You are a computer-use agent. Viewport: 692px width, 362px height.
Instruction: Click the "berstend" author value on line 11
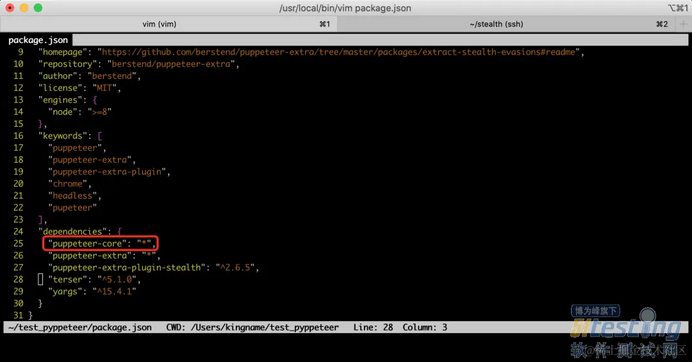pyautogui.click(x=111, y=76)
